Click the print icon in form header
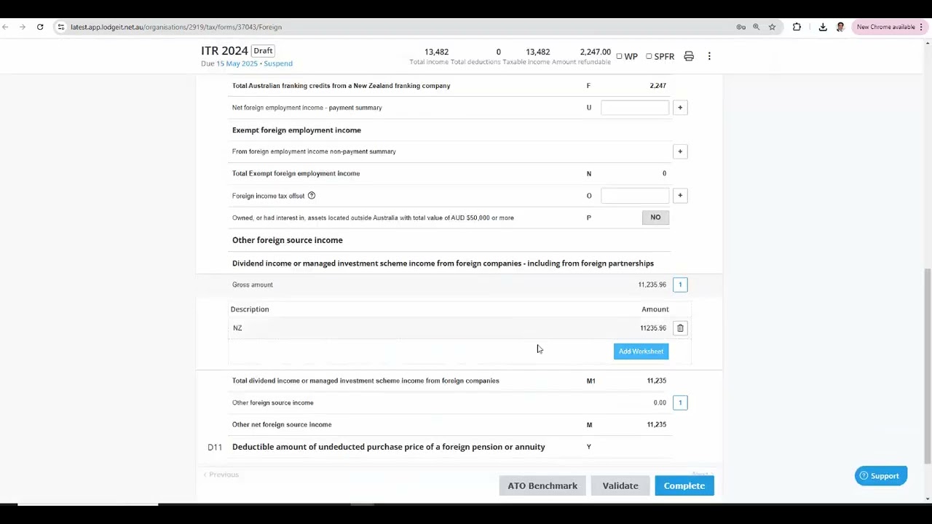 click(689, 56)
